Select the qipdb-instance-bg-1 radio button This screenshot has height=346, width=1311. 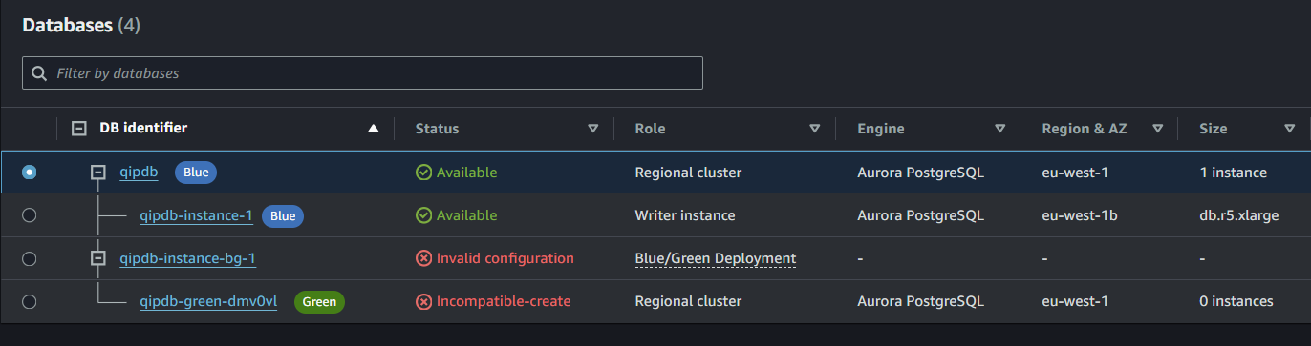point(30,258)
